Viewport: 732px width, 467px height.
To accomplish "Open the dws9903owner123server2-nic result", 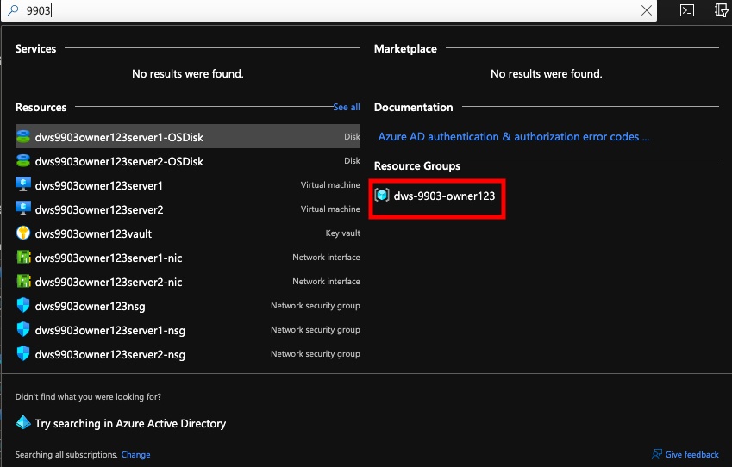I will click(188, 282).
